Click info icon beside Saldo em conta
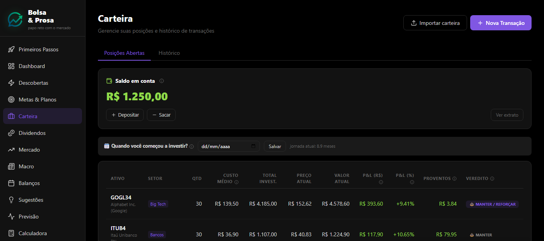The image size is (544, 241). tap(162, 81)
